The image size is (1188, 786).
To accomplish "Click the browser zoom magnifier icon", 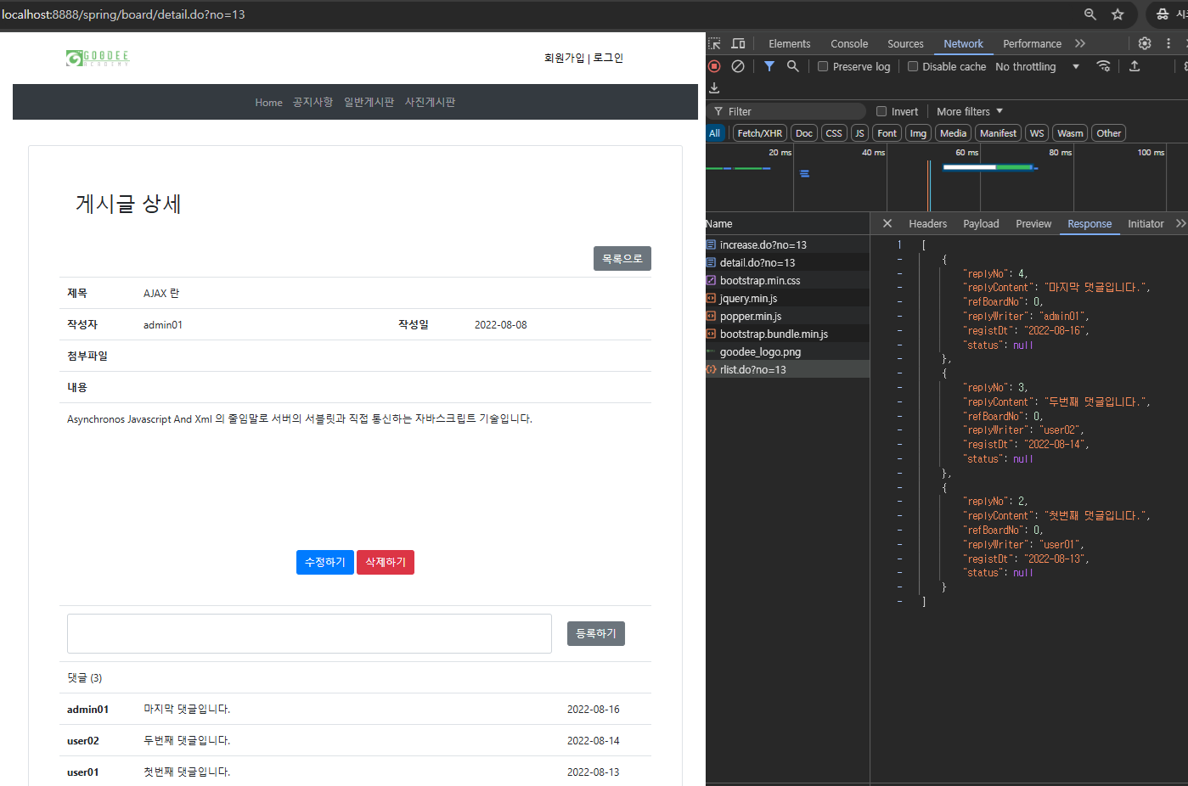I will 1090,14.
